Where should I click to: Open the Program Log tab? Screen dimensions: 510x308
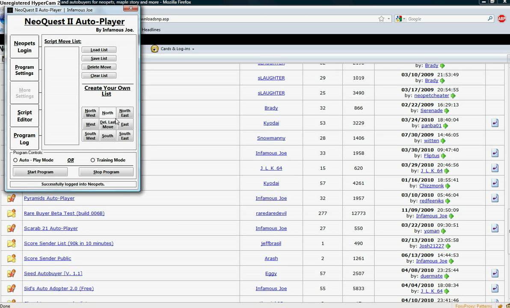[x=24, y=139]
